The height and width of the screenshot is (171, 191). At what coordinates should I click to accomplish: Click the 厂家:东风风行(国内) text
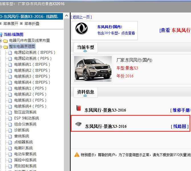coord(134,60)
